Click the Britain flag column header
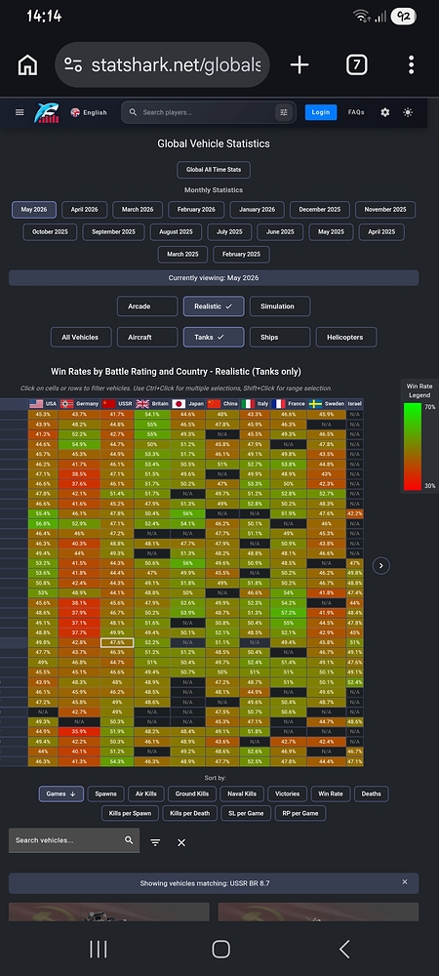Screen dimensions: 439x976 [x=152, y=404]
